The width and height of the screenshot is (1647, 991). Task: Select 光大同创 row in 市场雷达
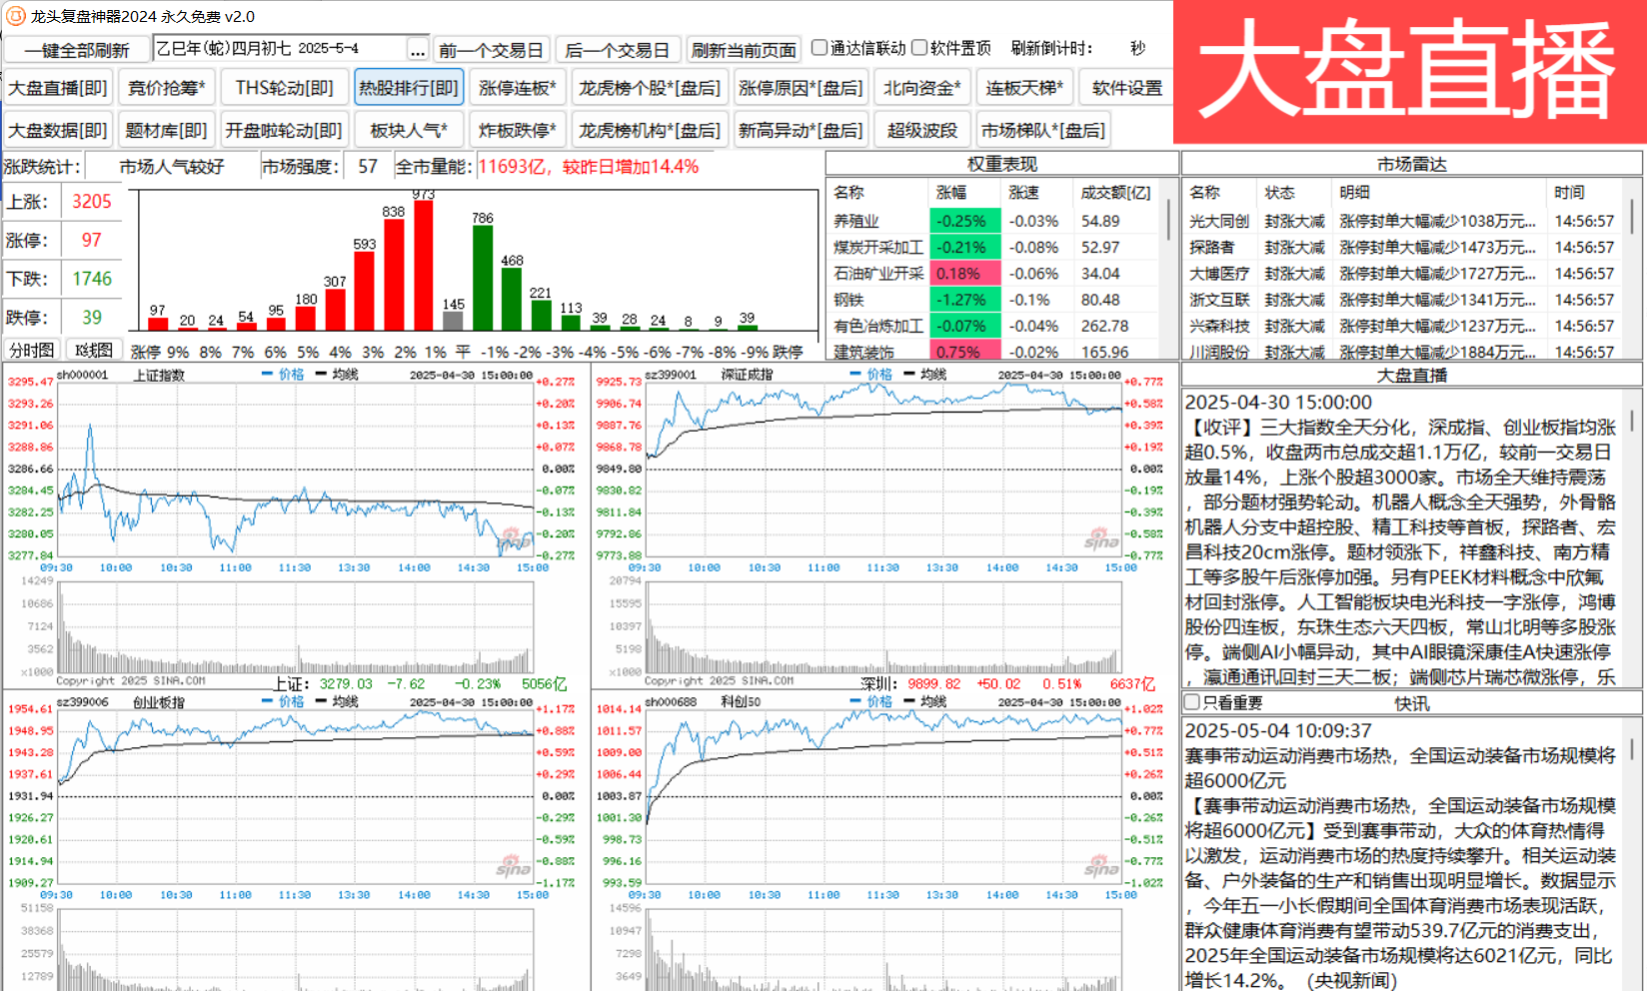click(x=1402, y=221)
